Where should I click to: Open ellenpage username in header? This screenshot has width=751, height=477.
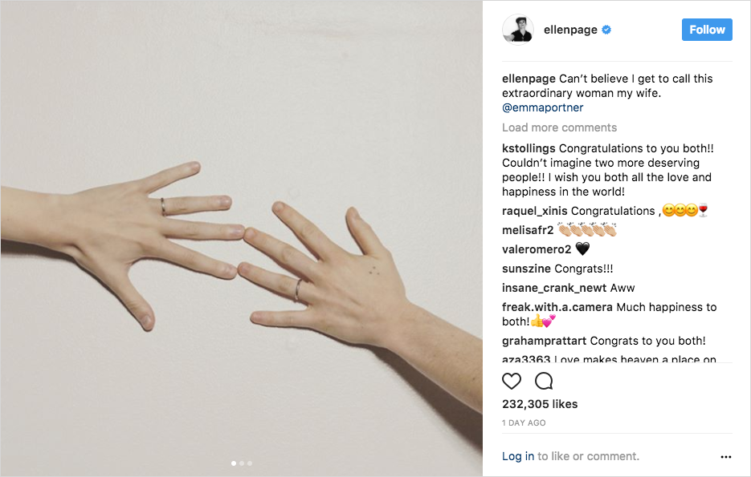click(x=570, y=30)
